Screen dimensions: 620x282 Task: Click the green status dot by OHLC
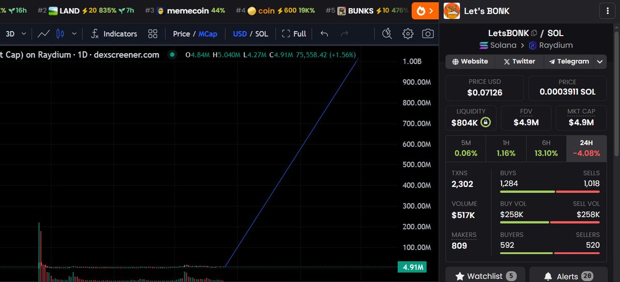tap(172, 55)
